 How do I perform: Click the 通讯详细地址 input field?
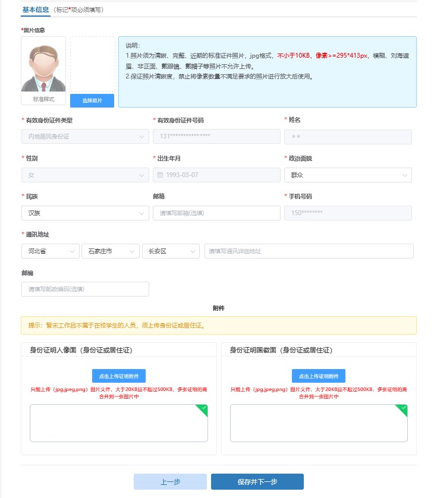click(309, 251)
